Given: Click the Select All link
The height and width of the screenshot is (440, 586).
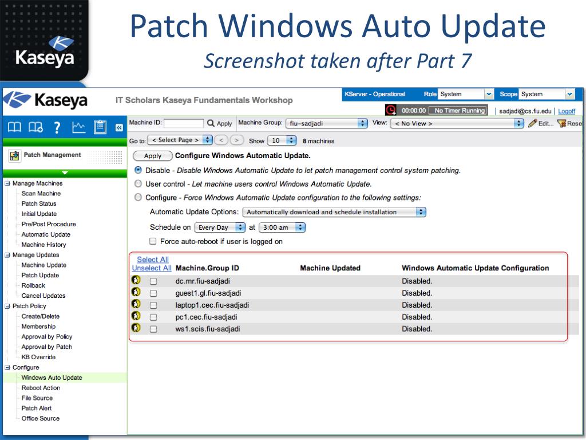Looking at the screenshot, I should pos(152,260).
